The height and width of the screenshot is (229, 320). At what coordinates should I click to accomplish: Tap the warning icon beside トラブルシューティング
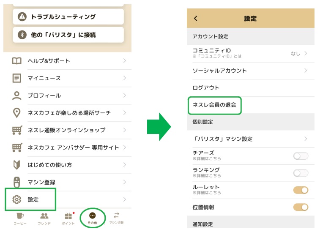[x=22, y=17]
